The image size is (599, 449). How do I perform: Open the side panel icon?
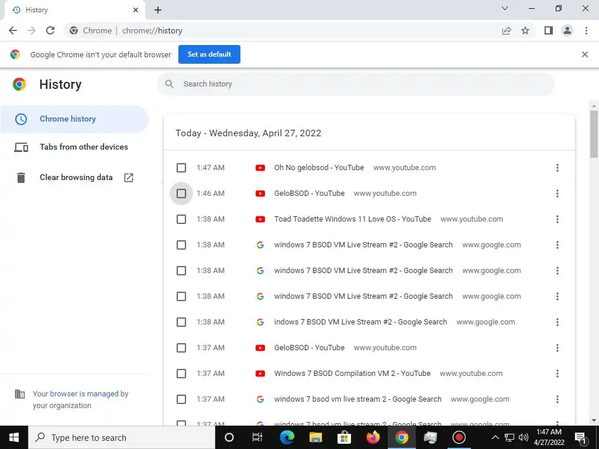click(548, 30)
